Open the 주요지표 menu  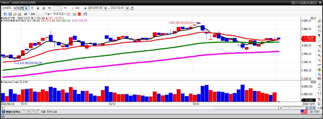[x=59, y=14]
